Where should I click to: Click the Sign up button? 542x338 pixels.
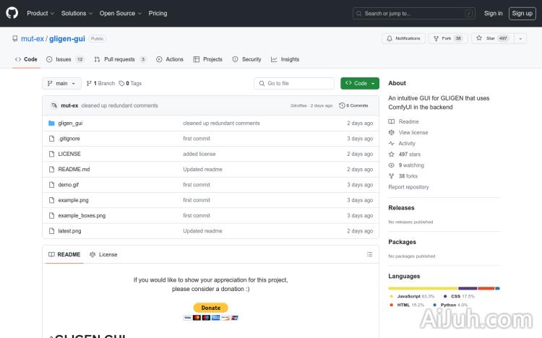tap(521, 13)
